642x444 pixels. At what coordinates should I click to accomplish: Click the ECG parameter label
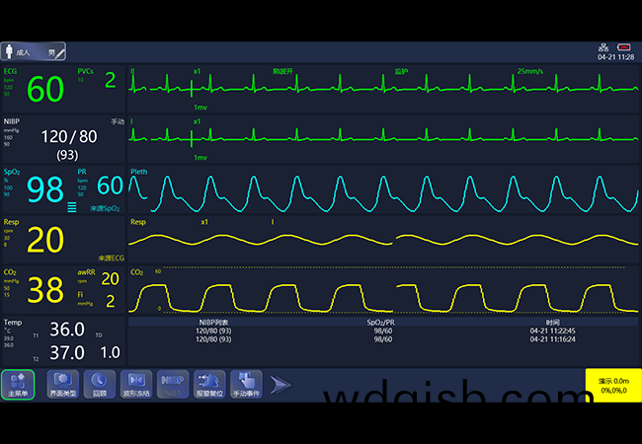point(10,71)
